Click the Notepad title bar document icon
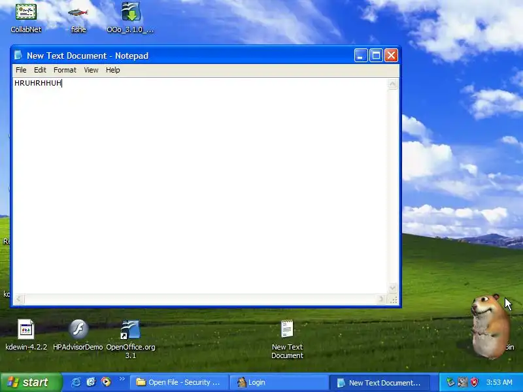 (18, 56)
